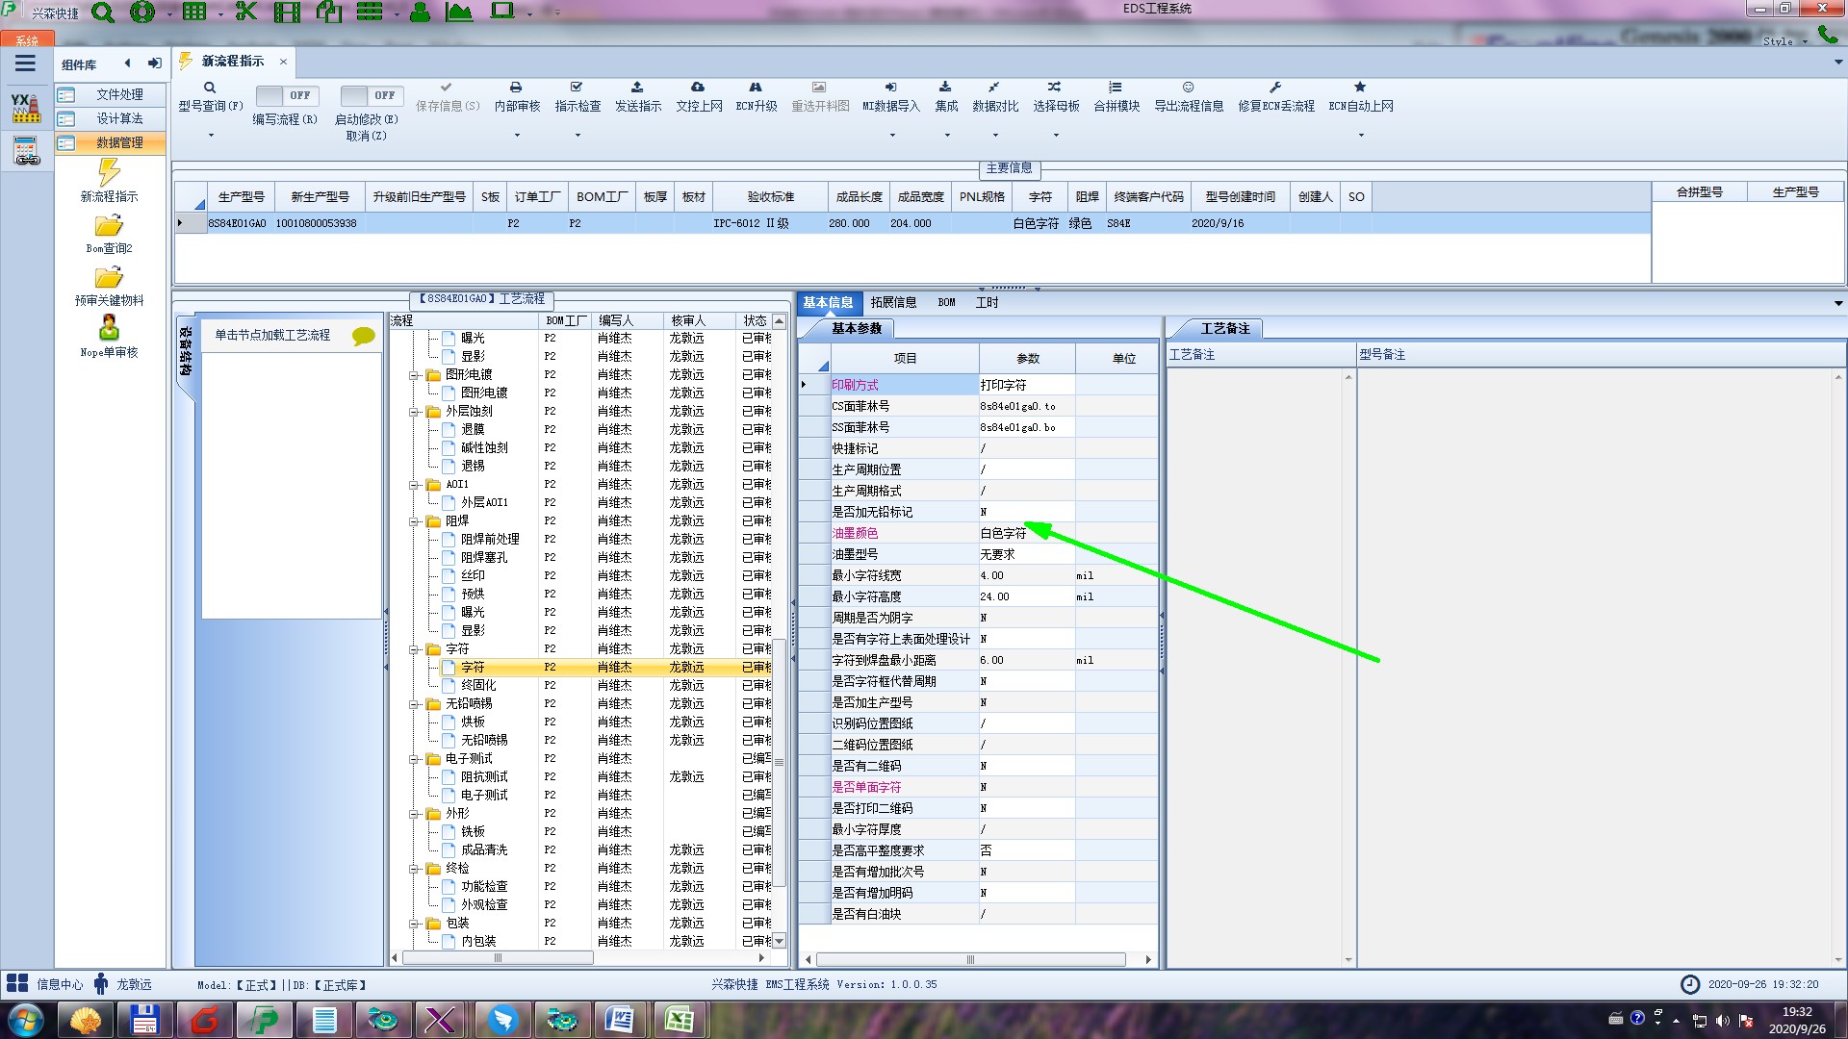Switch to the BOM tab
1848x1039 pixels.
point(946,302)
